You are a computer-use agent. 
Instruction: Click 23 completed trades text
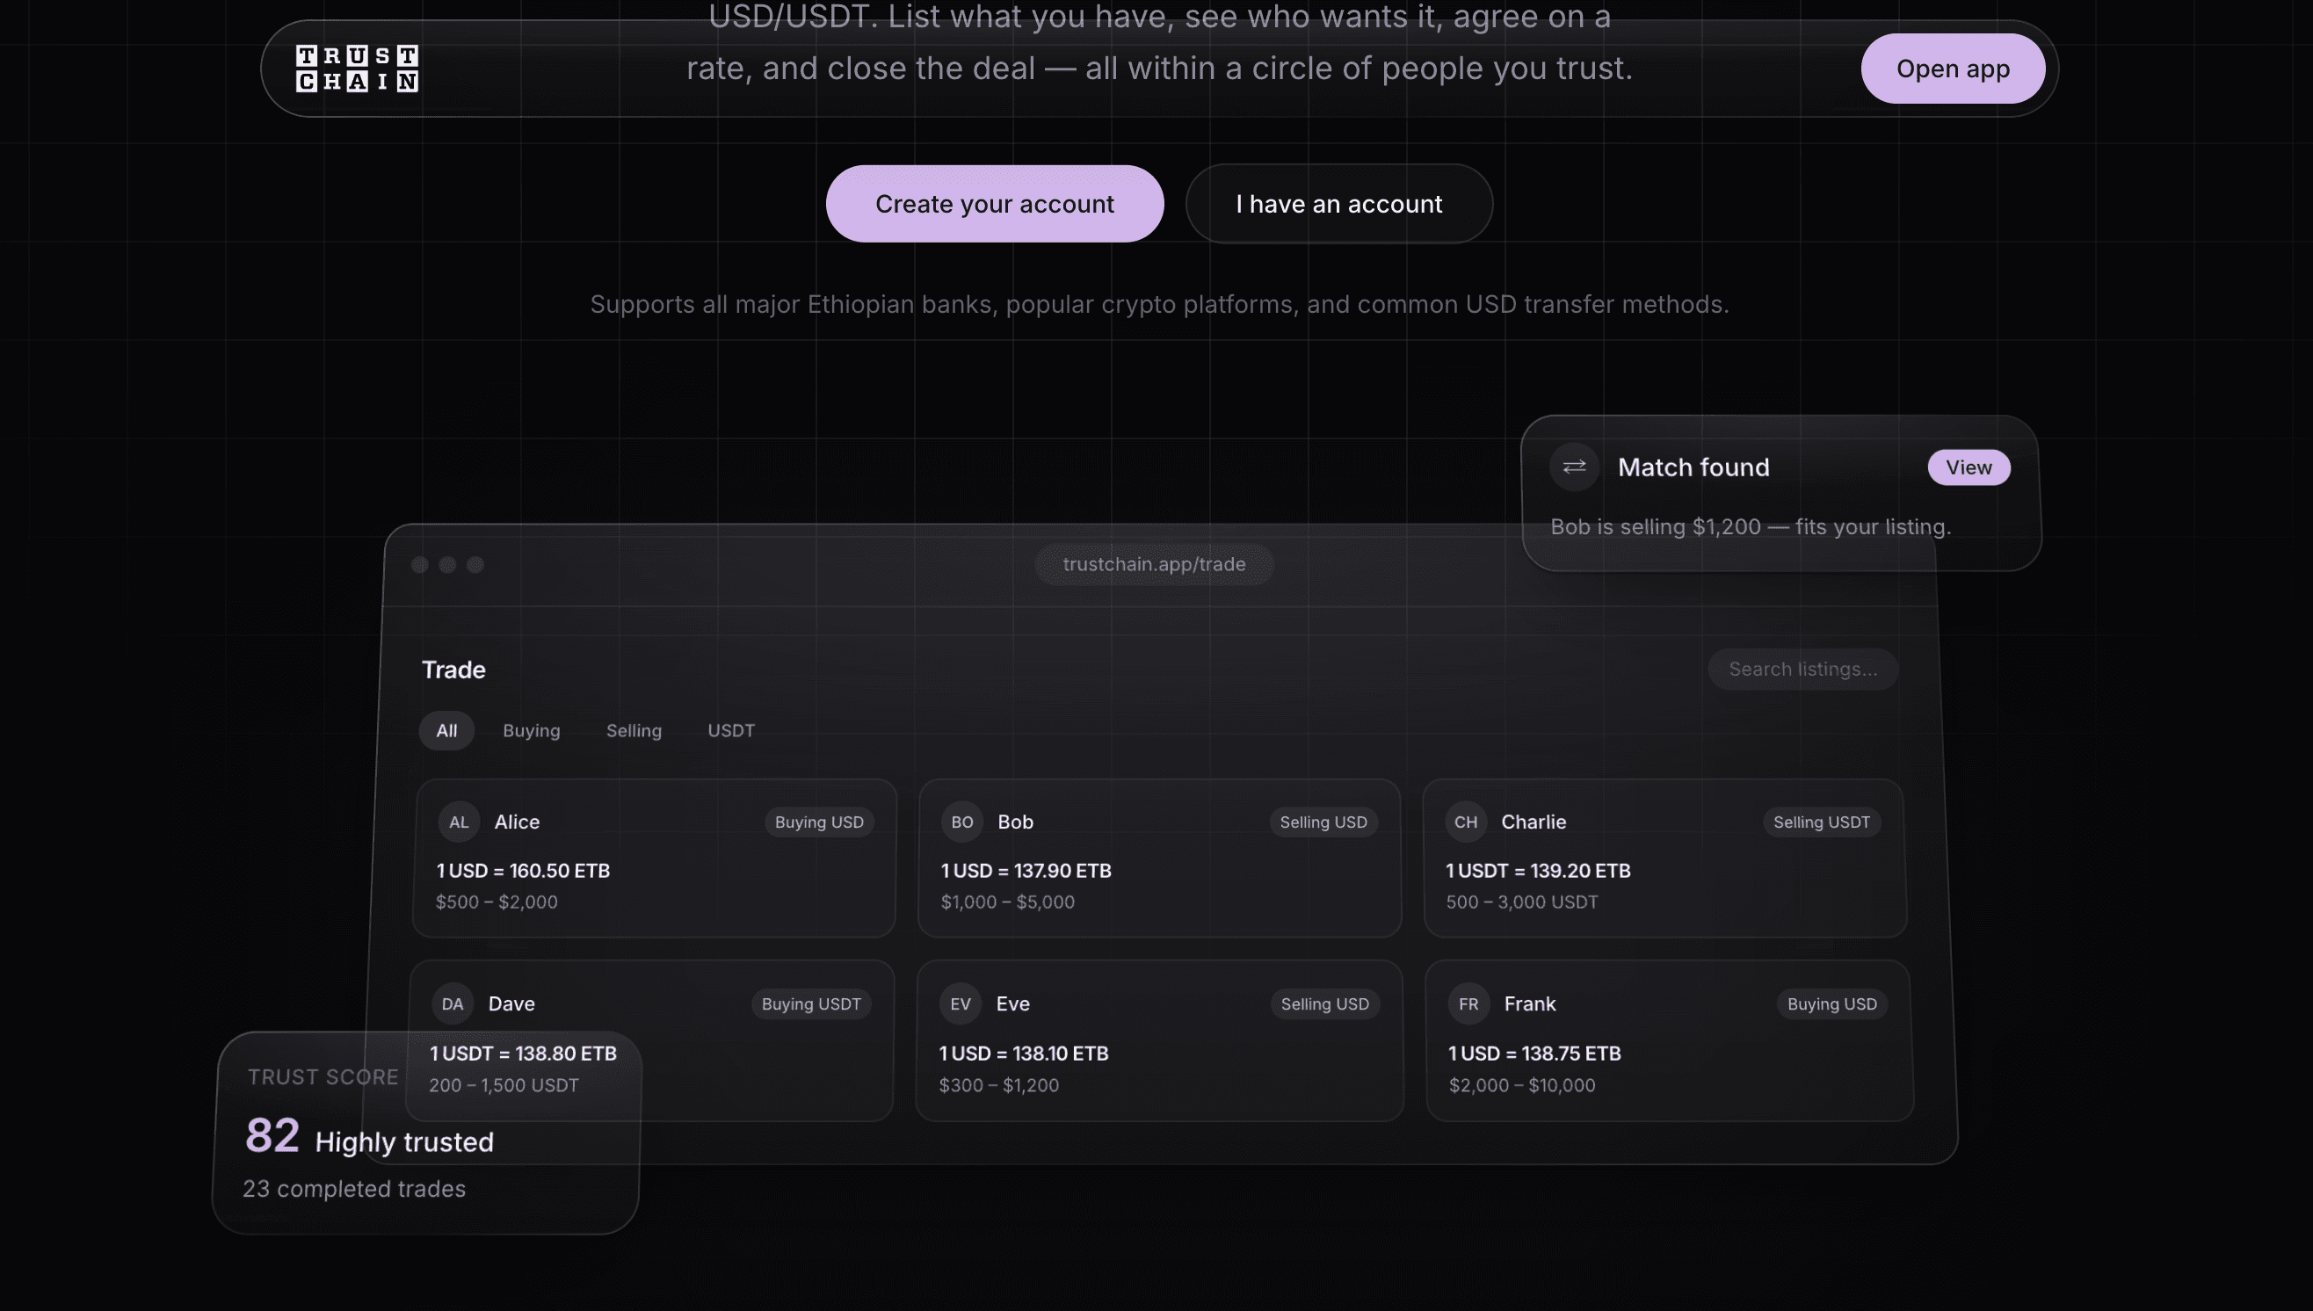pyautogui.click(x=355, y=1189)
